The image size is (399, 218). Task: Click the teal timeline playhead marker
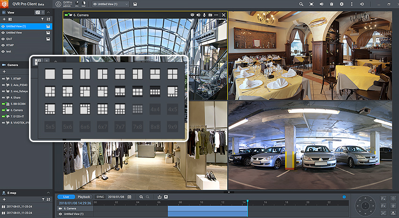click(x=247, y=201)
